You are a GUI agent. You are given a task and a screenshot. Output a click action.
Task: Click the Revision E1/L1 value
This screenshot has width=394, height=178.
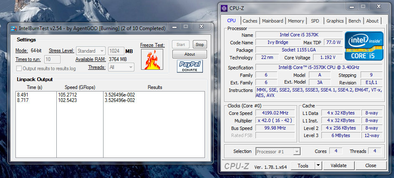click(x=371, y=82)
